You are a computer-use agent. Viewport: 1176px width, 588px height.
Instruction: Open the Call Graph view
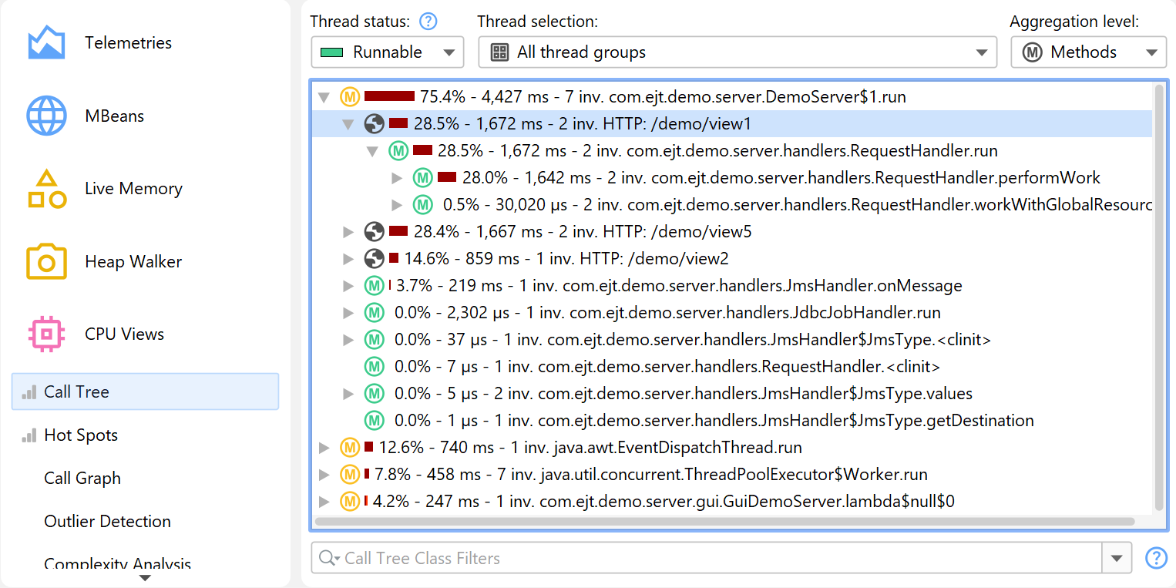[82, 478]
